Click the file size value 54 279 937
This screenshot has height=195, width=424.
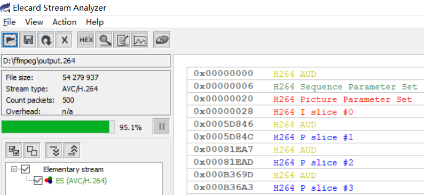point(81,78)
